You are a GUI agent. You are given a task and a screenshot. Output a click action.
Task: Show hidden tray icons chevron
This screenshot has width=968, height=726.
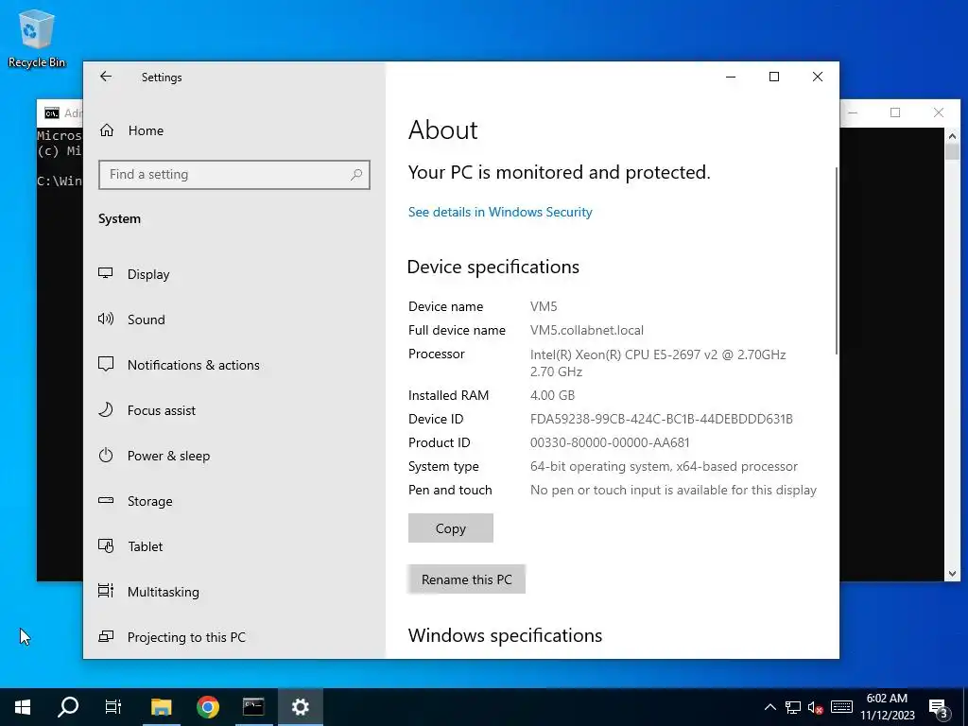pos(769,707)
